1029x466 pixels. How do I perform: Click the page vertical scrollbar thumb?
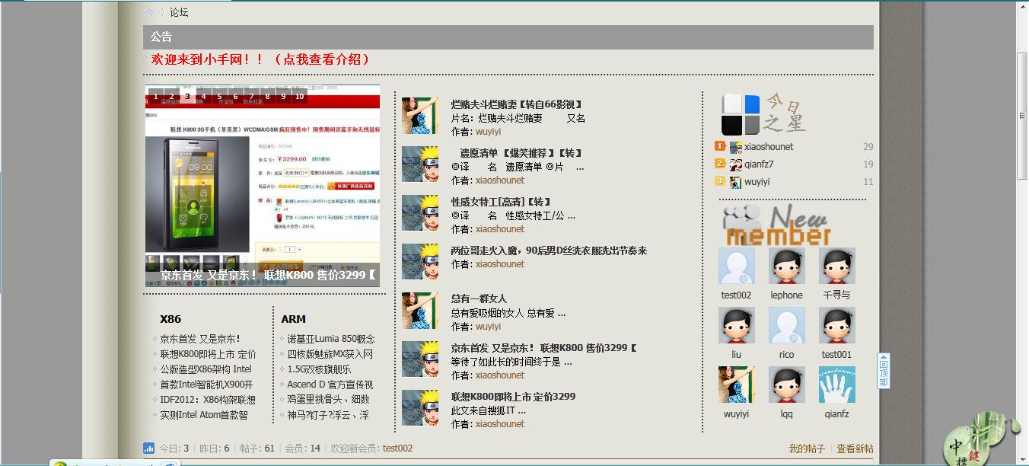click(1023, 116)
